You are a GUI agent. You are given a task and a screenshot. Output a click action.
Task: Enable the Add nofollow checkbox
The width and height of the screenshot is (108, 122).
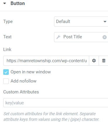point(6,81)
